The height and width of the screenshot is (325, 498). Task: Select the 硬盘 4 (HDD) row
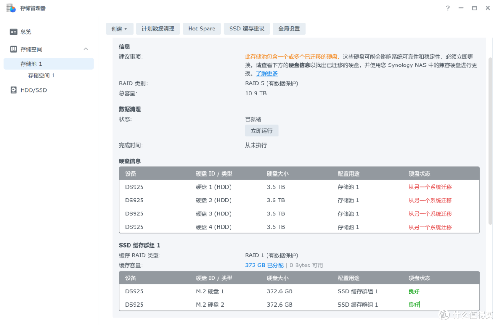(299, 227)
